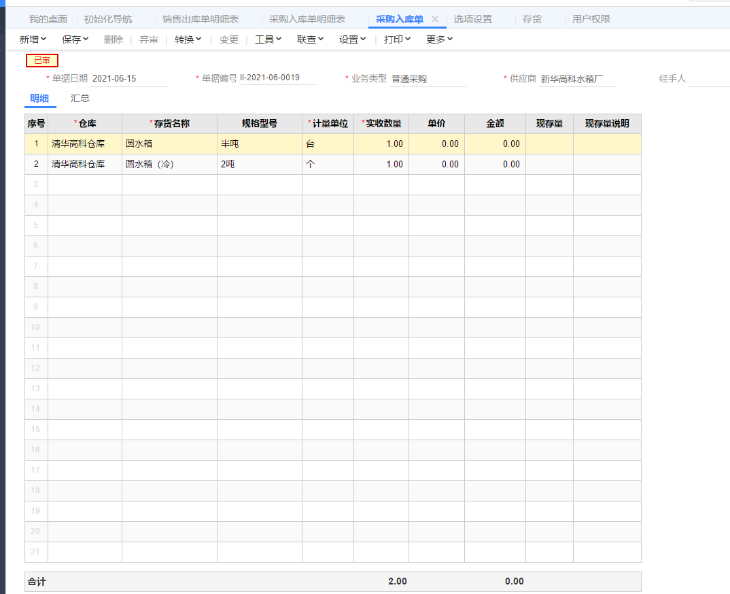Click the 台 unit cell
The width and height of the screenshot is (730, 594).
coord(328,144)
